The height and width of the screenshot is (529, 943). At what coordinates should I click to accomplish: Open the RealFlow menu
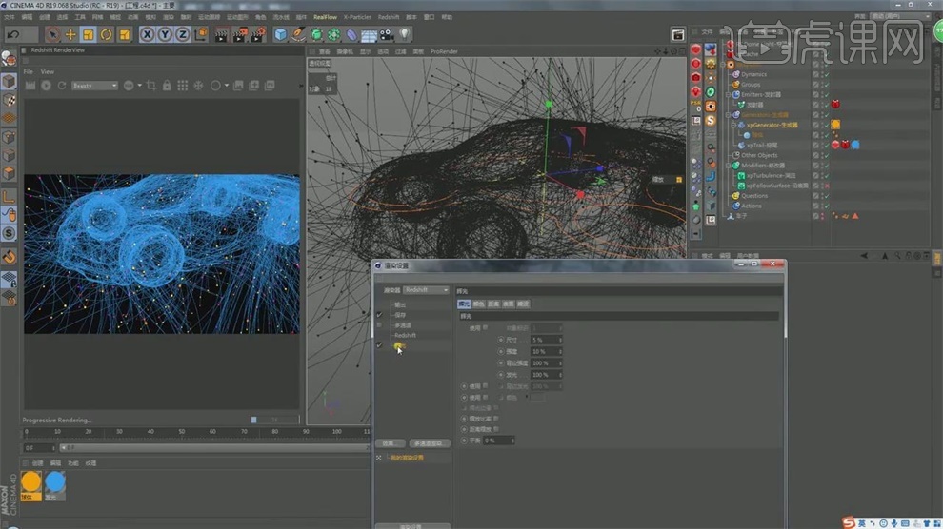325,17
